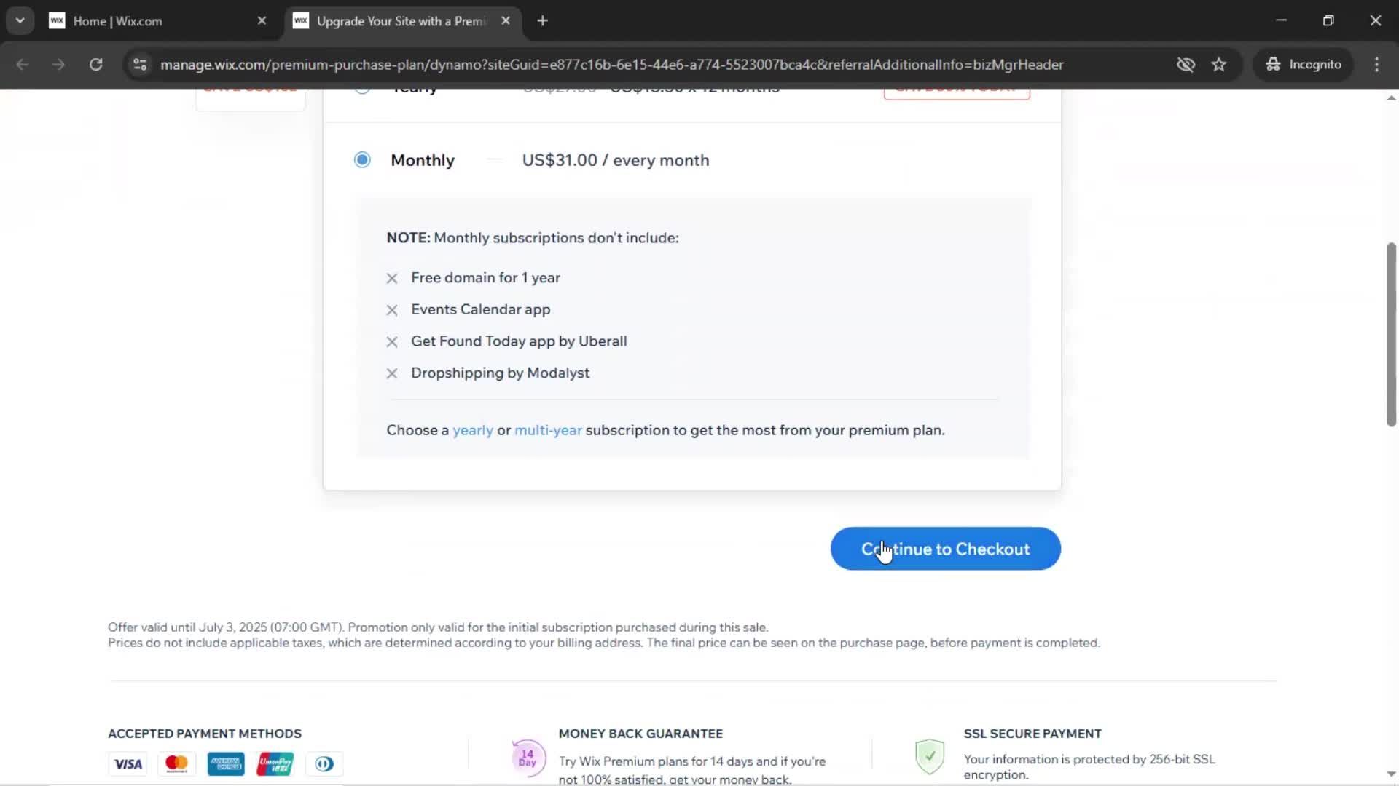Viewport: 1399px width, 786px height.
Task: Click the MONEY BACK GUARANTEE heading
Action: click(x=640, y=734)
